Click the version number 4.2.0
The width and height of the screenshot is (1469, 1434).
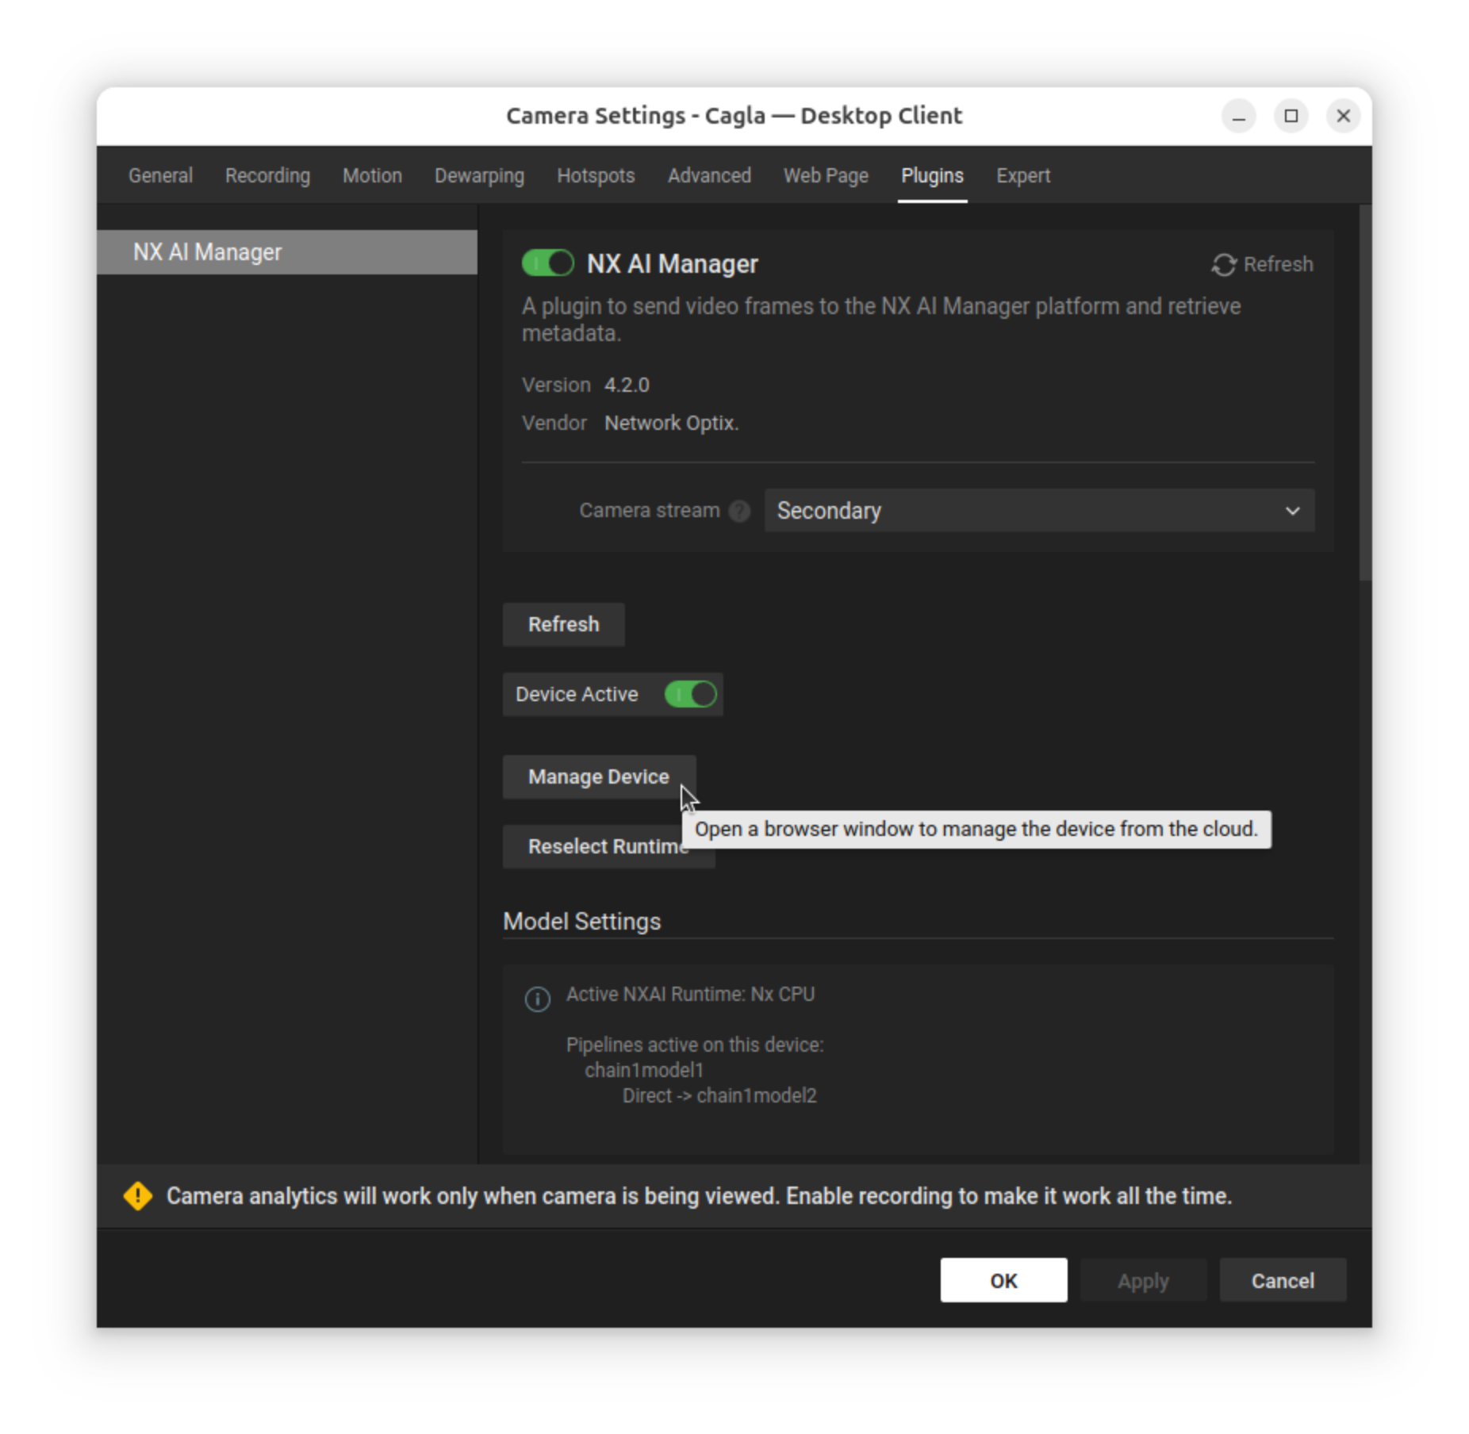coord(627,385)
